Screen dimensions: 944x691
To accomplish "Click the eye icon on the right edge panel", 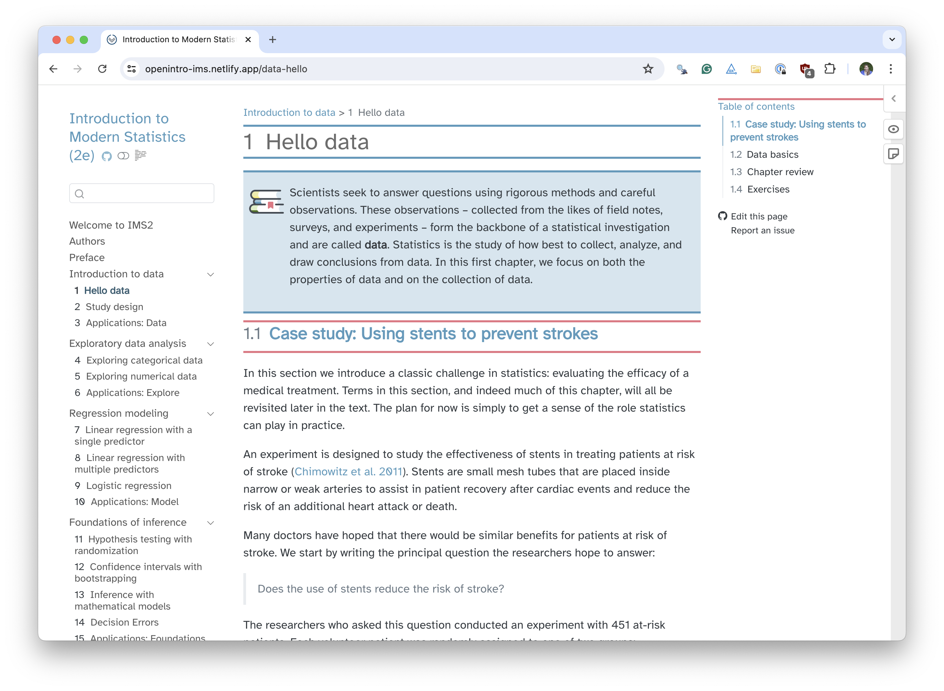I will tap(893, 129).
